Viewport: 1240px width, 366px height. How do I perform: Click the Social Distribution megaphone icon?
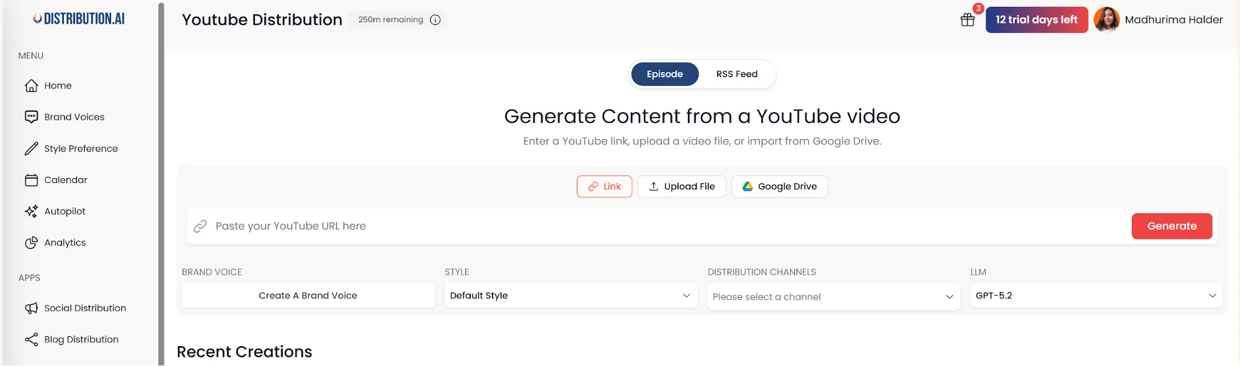[31, 308]
